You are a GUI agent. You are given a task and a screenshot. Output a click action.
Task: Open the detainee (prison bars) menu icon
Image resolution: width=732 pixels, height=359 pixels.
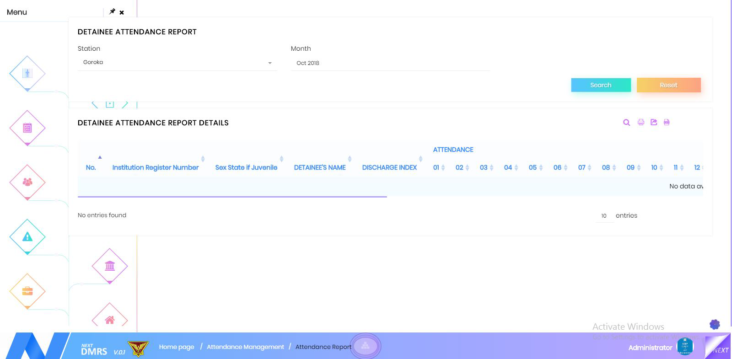click(x=27, y=73)
